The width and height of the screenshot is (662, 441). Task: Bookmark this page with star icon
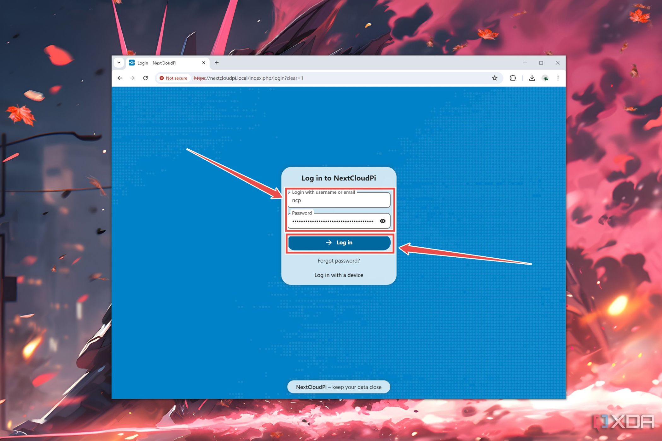tap(495, 78)
